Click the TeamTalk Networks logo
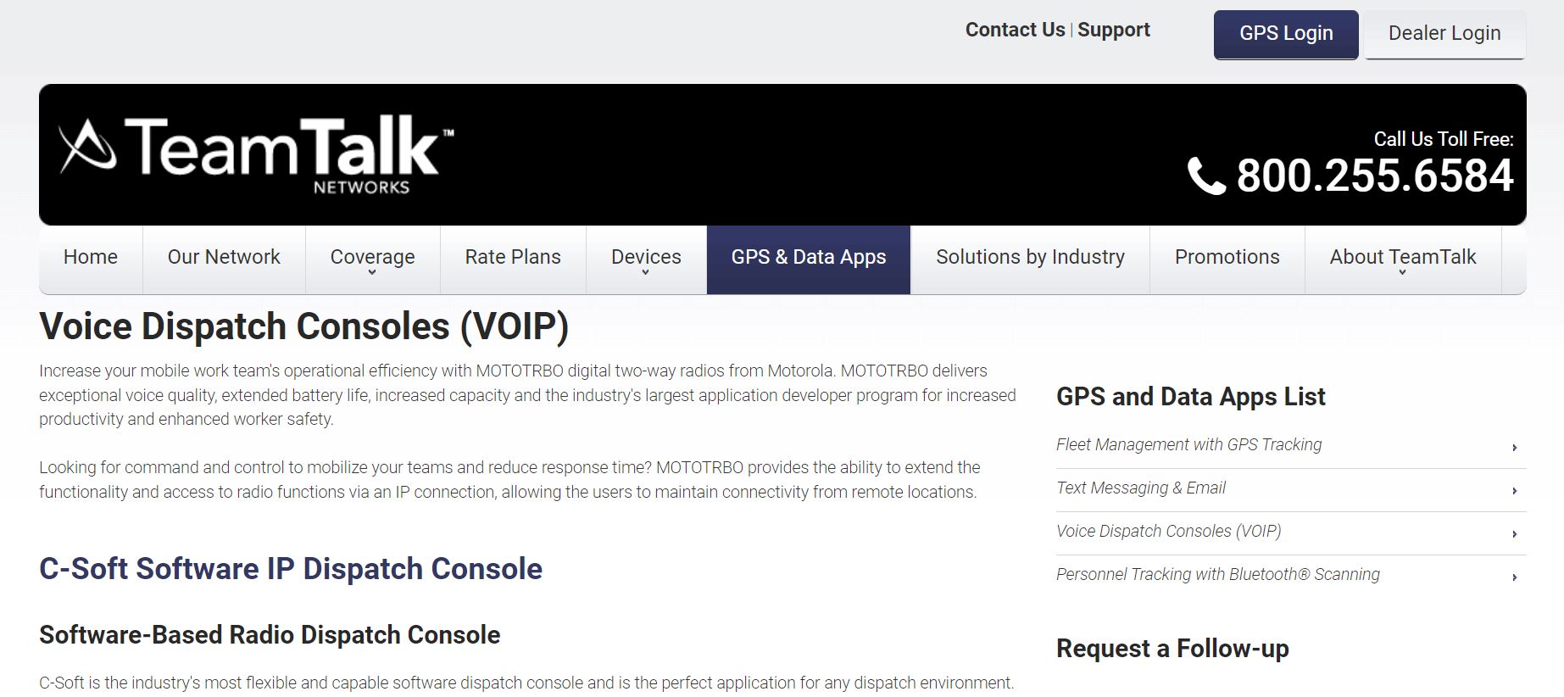1564x697 pixels. (x=256, y=154)
